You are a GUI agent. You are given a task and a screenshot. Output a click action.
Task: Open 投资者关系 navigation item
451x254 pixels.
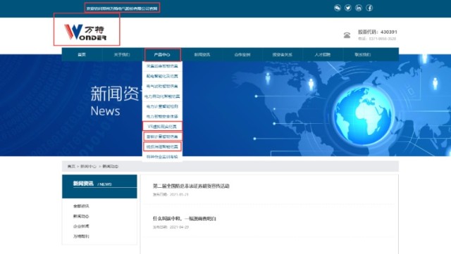click(x=283, y=55)
